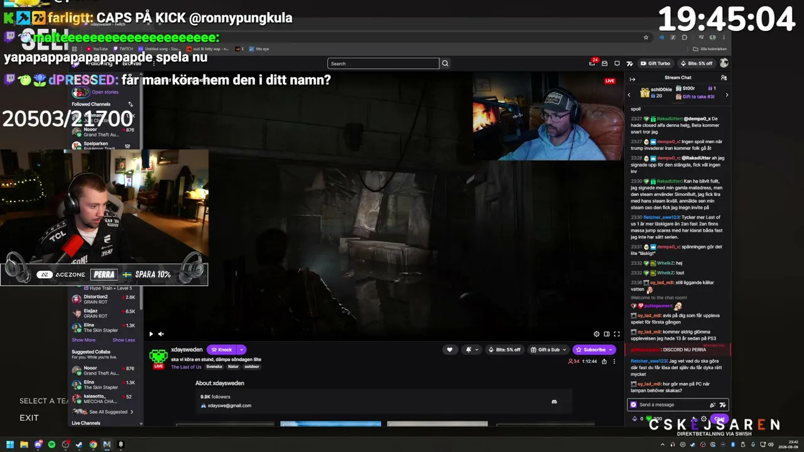Follow xdaysweden with the heart button
The height and width of the screenshot is (452, 804).
[449, 350]
